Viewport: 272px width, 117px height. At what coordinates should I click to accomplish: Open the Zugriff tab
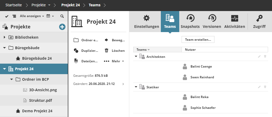point(259,22)
